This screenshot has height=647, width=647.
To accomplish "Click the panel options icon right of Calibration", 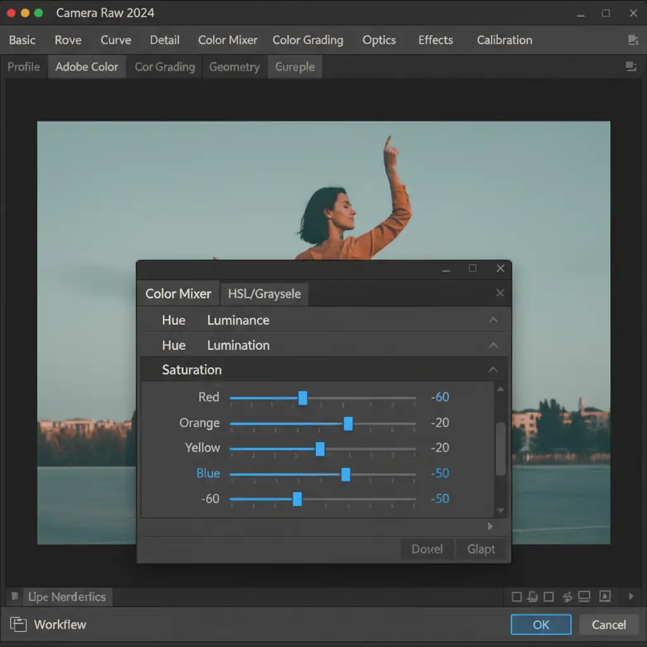I will [x=632, y=40].
